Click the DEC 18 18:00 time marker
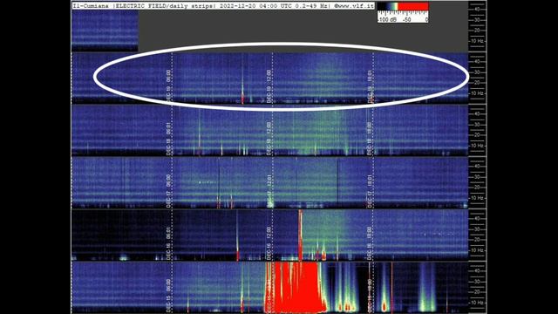This screenshot has width=558, height=314. point(370,138)
